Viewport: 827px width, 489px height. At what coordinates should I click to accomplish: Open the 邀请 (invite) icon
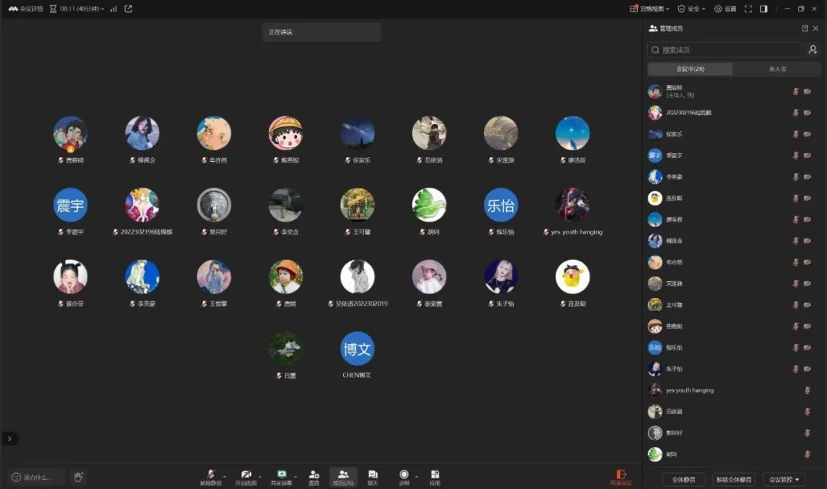pyautogui.click(x=314, y=475)
